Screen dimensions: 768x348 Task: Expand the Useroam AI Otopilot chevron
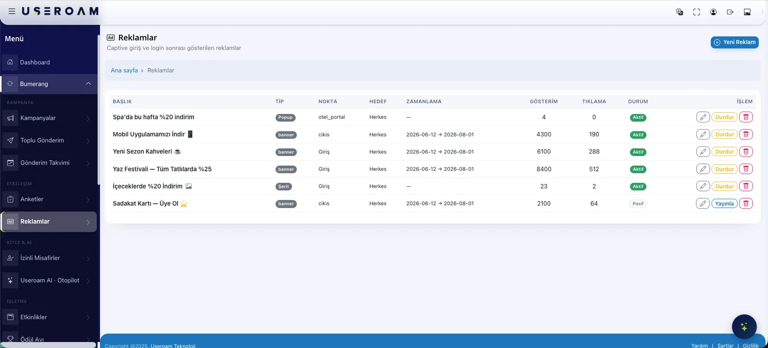pyautogui.click(x=88, y=281)
